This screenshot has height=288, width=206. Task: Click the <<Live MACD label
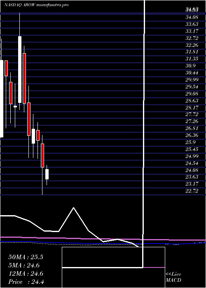click(173, 277)
